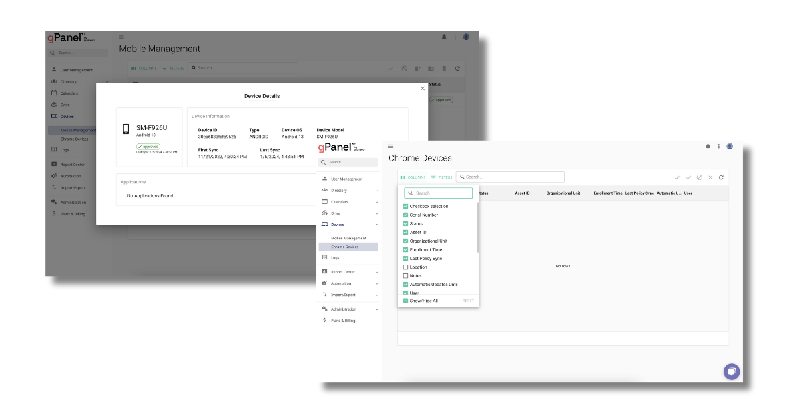Click COLUMNS button in Mobile Management toolbar

tap(144, 68)
